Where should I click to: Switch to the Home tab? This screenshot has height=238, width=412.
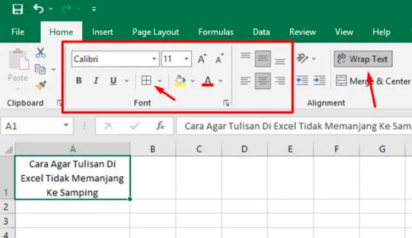coord(61,32)
